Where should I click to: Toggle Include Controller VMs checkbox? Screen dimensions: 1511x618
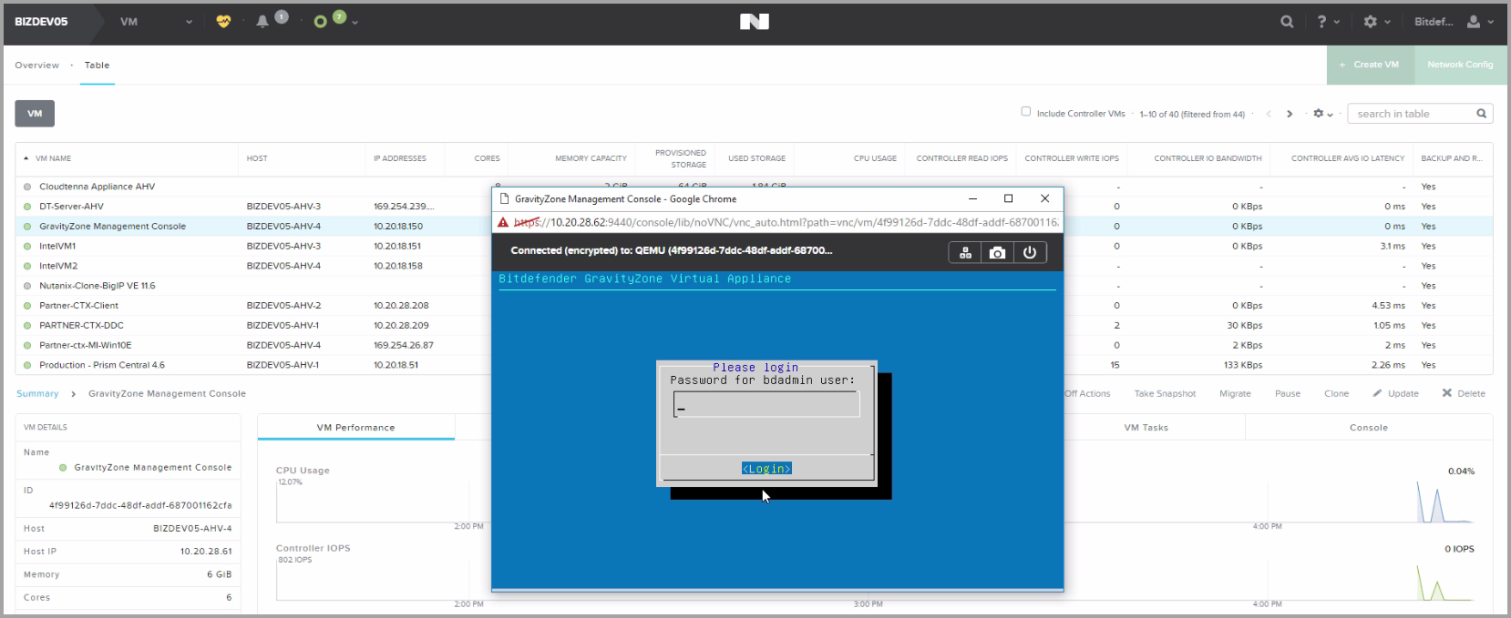click(x=1026, y=112)
